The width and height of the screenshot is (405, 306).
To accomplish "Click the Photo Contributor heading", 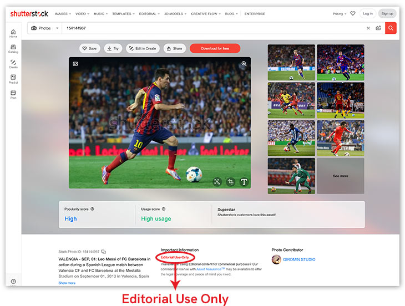I will tap(287, 250).
